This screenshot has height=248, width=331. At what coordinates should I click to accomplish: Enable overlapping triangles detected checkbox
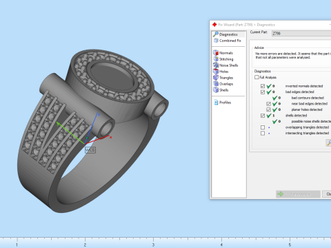(x=263, y=127)
